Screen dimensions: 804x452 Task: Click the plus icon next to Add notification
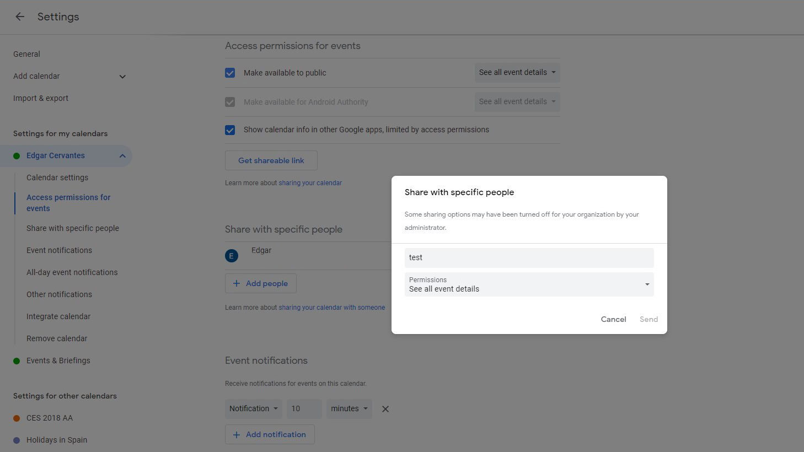(237, 434)
